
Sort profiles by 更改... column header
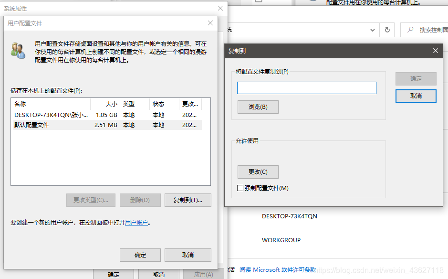[190, 104]
